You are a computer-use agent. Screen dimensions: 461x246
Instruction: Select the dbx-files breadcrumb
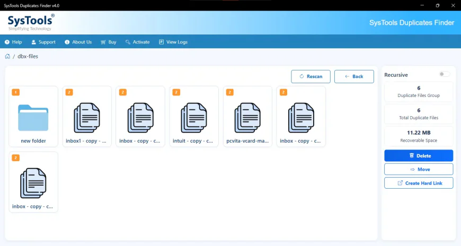[x=28, y=56]
